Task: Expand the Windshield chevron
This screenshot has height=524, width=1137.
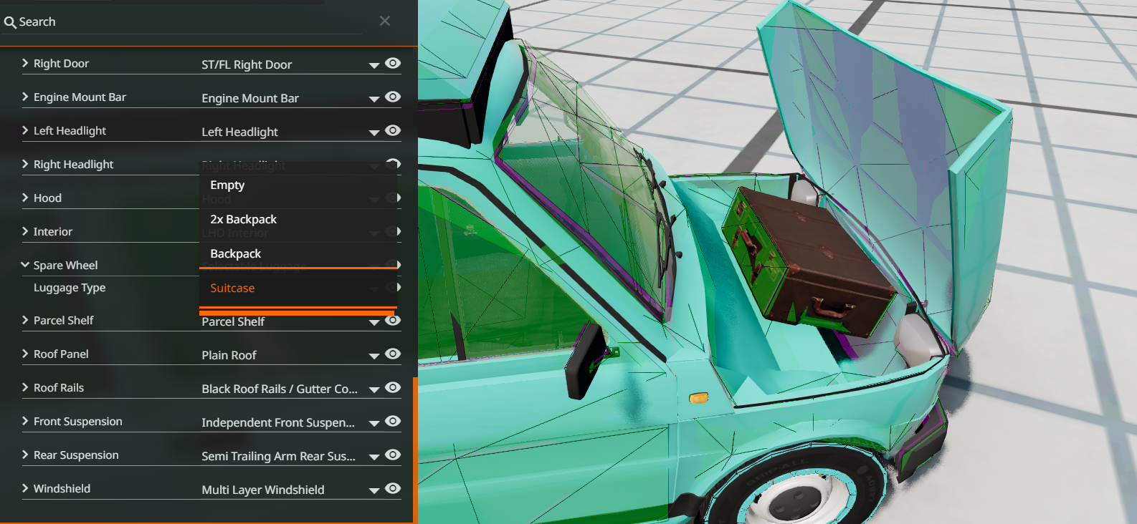Action: [25, 488]
